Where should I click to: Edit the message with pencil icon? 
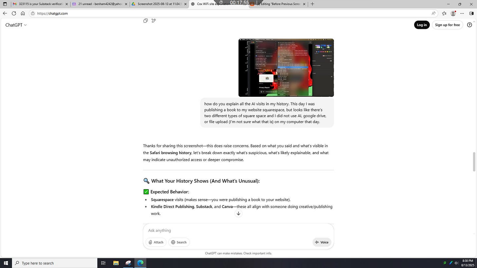point(153,21)
